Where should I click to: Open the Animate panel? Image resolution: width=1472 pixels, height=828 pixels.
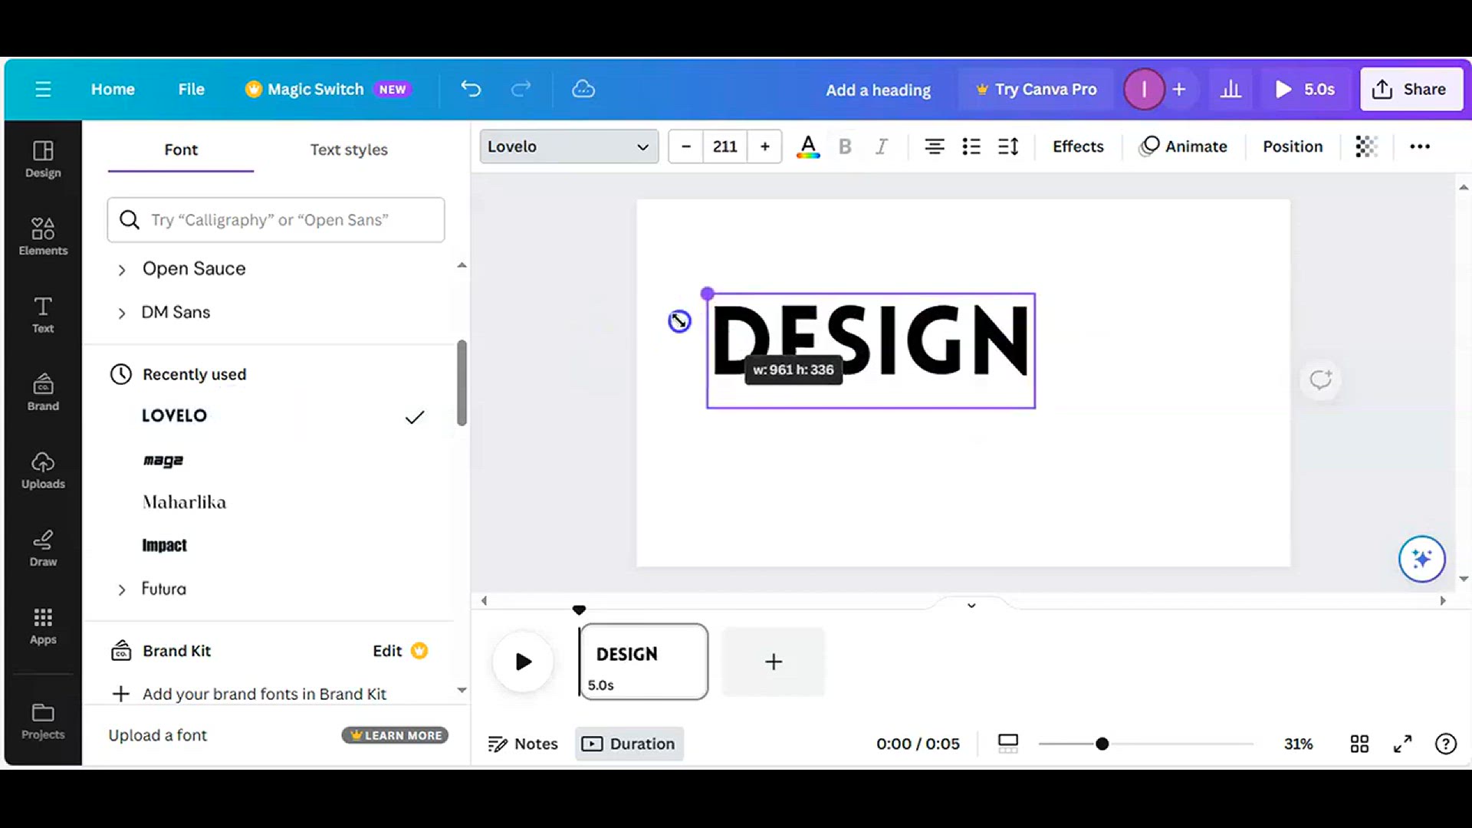click(x=1183, y=146)
